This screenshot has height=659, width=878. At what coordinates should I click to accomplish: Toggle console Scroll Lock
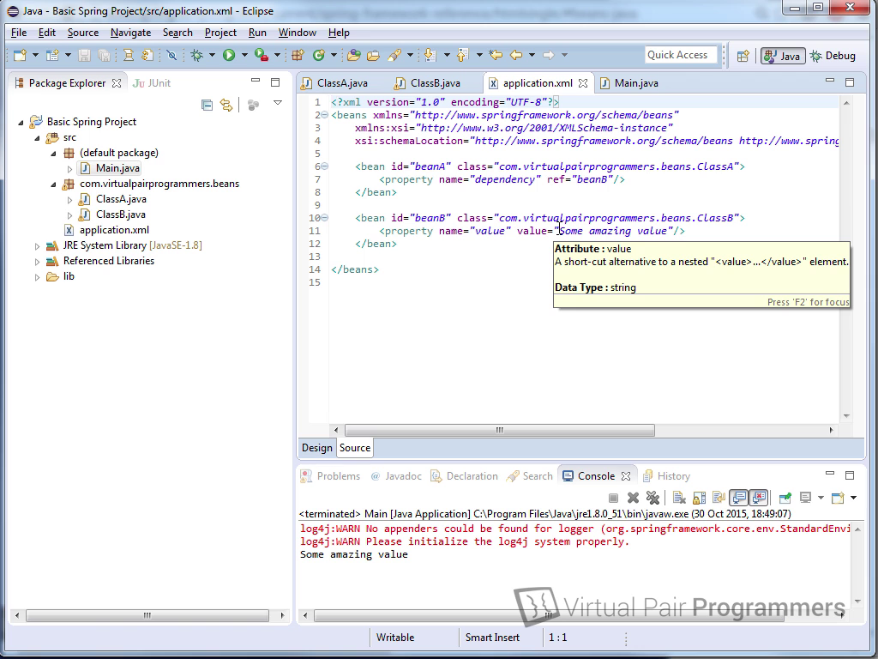(699, 498)
